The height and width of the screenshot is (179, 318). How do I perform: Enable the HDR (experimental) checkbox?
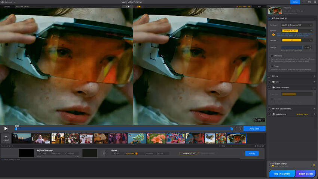point(269,109)
